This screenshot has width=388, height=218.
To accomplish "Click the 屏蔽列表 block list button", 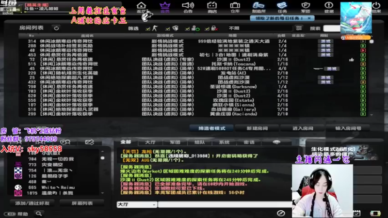I will tap(82, 203).
